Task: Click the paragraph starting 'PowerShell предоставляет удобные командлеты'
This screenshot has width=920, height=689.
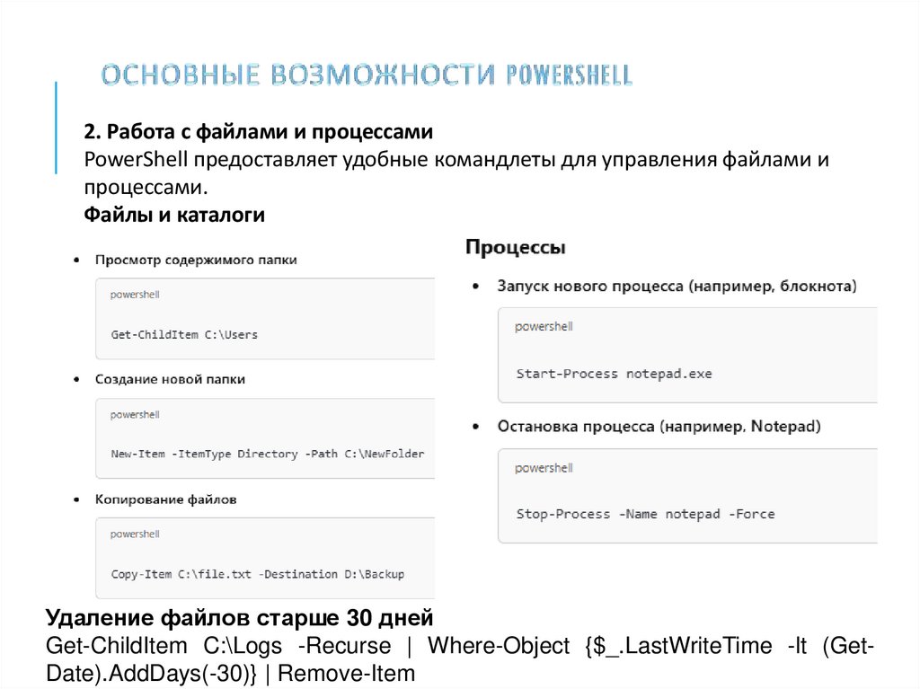Action: tap(456, 173)
